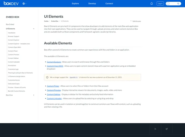Click the Log in button
The height and width of the screenshot is (137, 185).
point(160,3)
